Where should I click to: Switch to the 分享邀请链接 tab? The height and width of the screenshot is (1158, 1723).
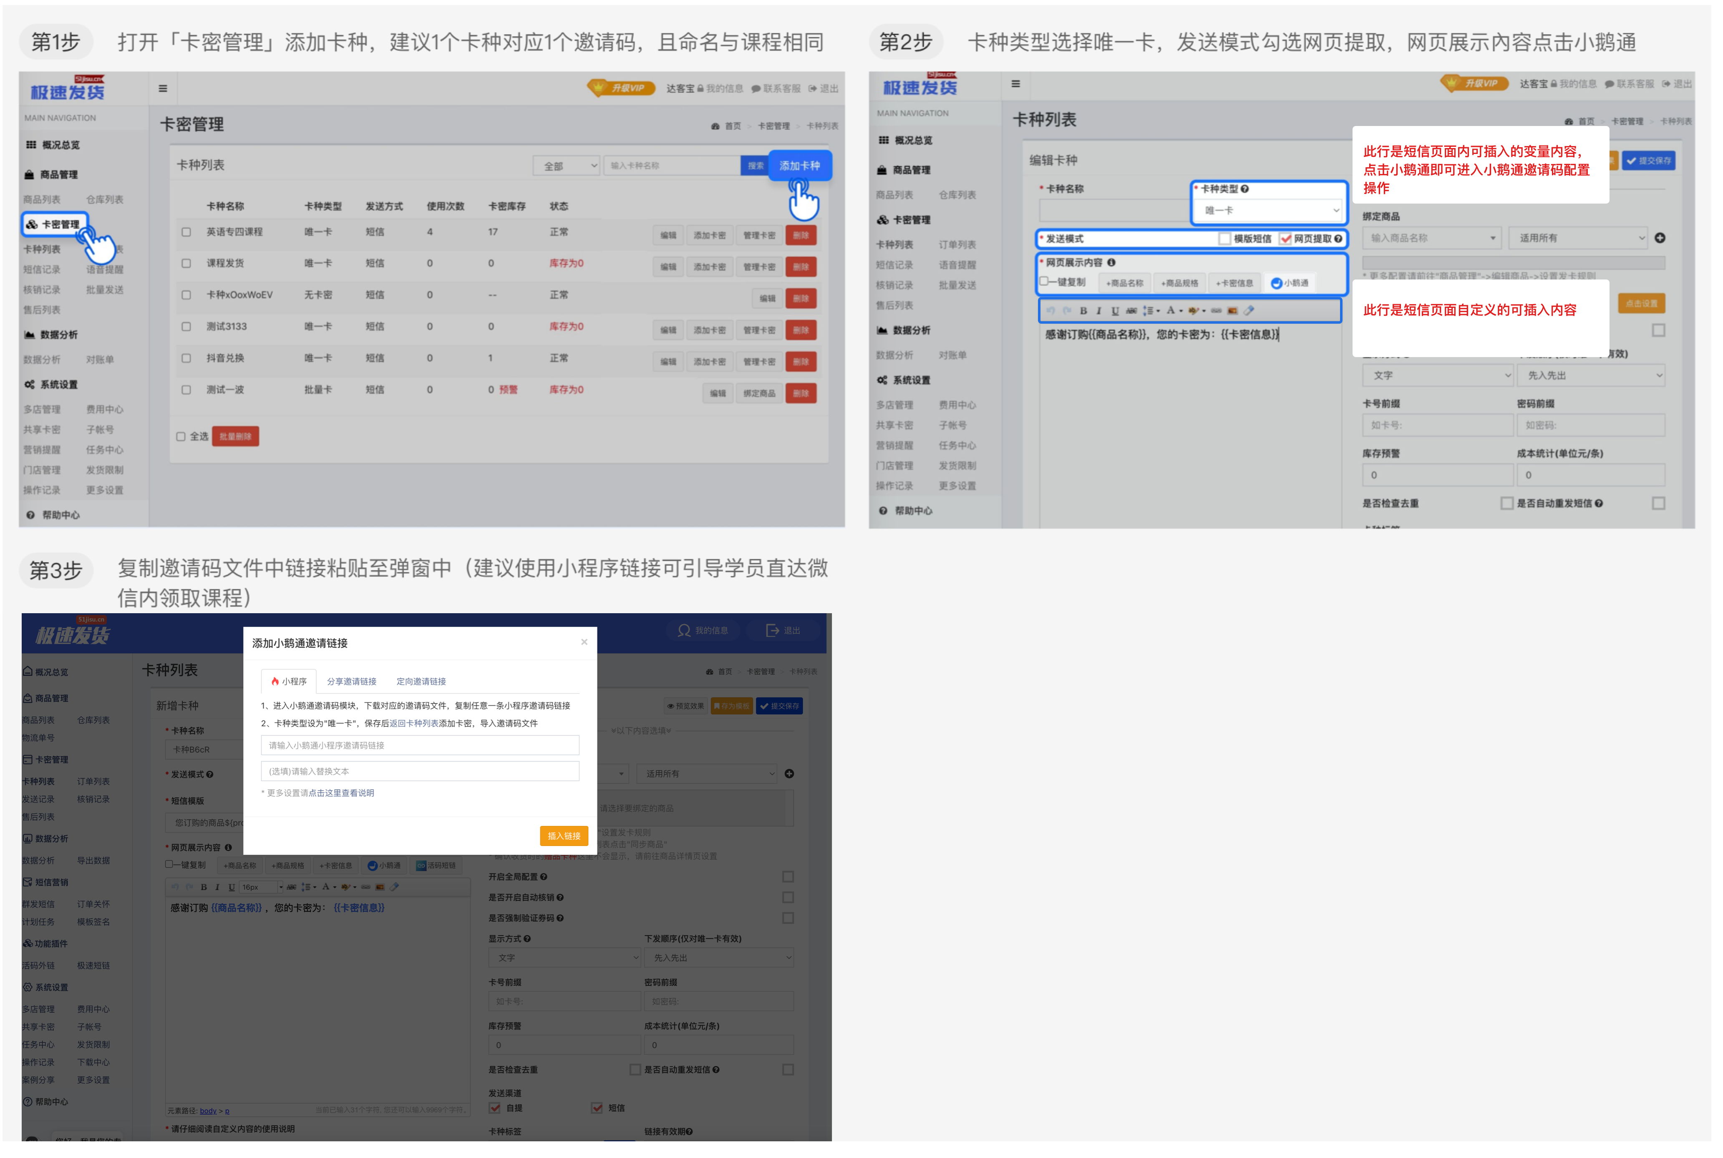pyautogui.click(x=352, y=682)
